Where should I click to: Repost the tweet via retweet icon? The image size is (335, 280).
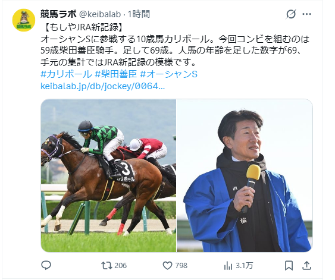(107, 266)
